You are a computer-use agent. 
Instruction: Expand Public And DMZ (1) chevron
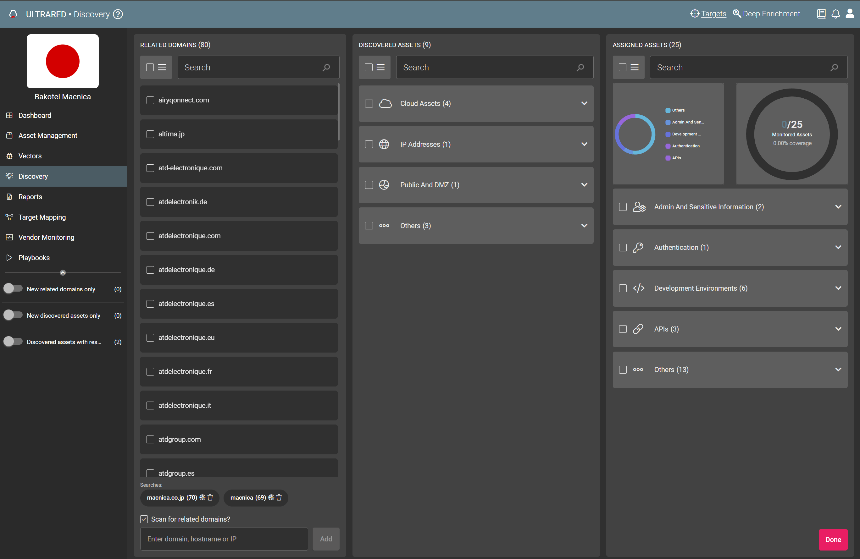(x=584, y=185)
